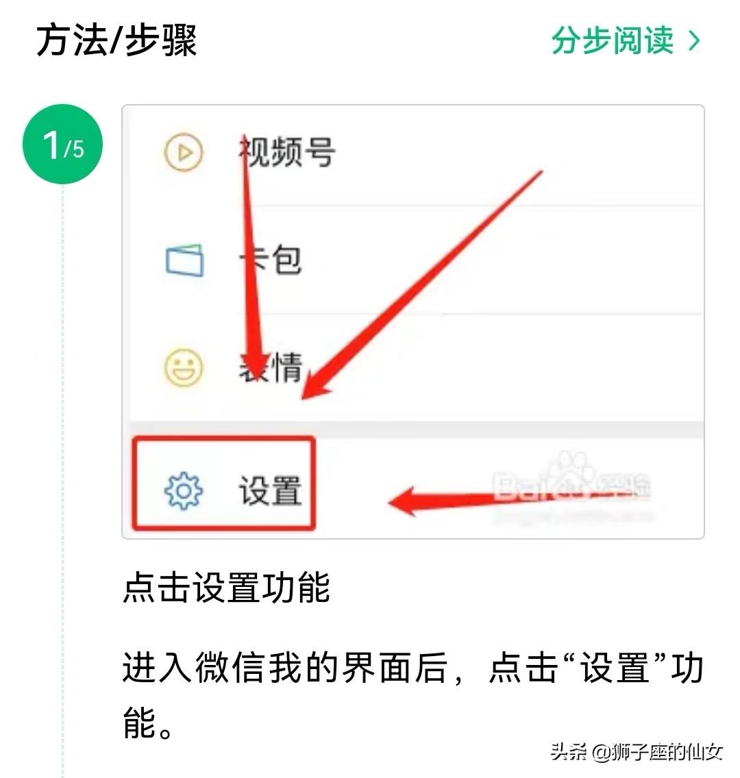This screenshot has width=740, height=778.
Task: Tap the 视频号 play-circle icon
Action: coord(184,152)
